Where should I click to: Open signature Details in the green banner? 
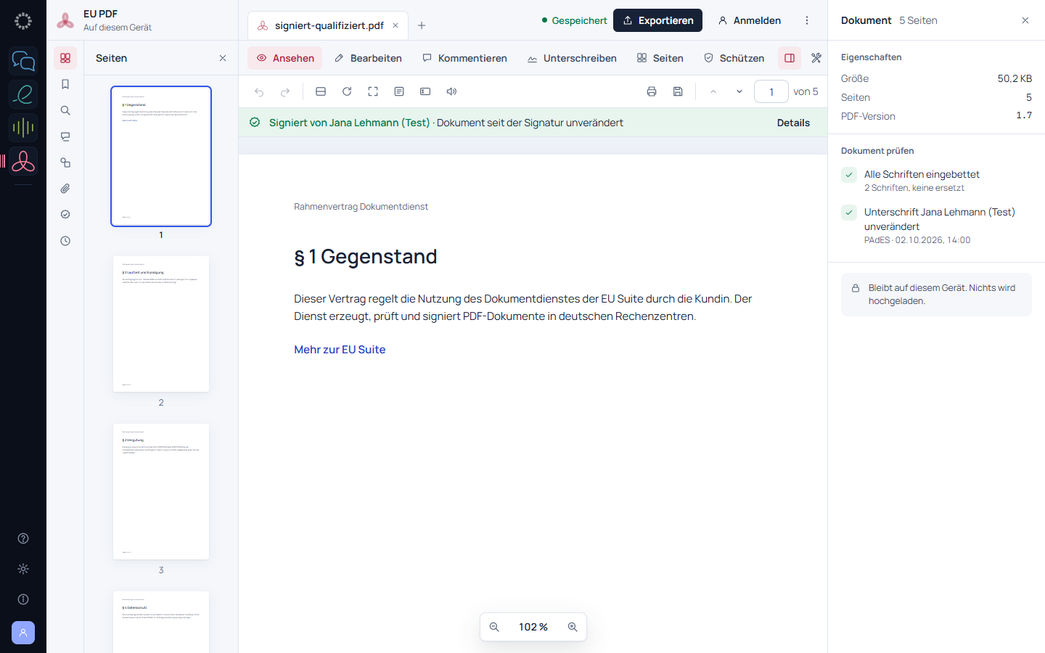[x=793, y=123]
